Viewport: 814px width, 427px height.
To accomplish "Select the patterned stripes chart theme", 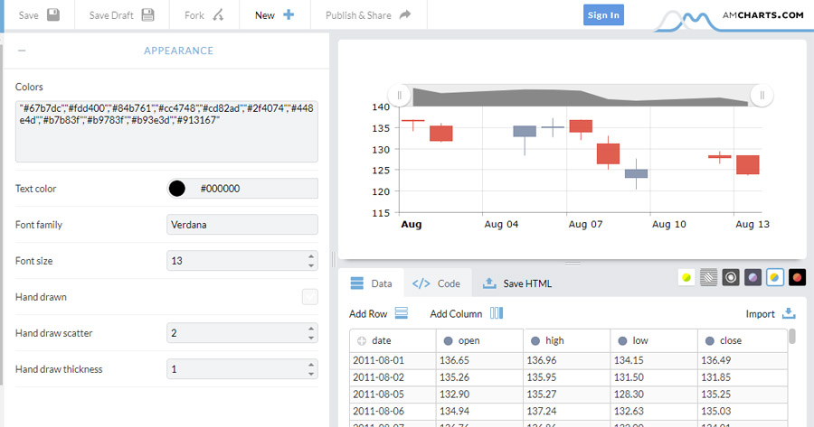I will point(709,278).
